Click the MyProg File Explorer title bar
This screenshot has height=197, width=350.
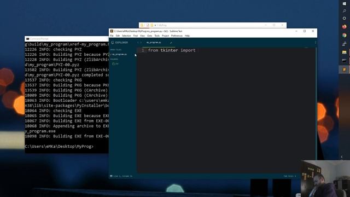213,25
